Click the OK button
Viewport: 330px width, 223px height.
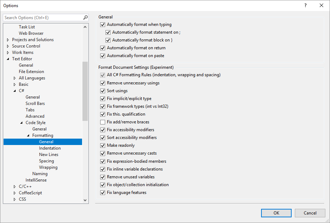[276, 213]
